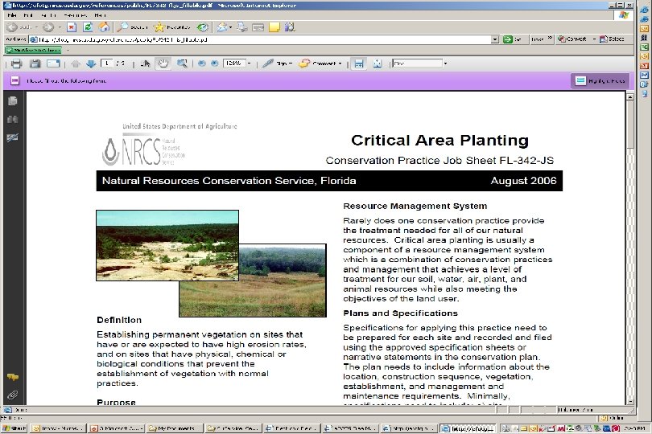Open the Sign tool dropdown
The image size is (652, 434).
pos(291,63)
